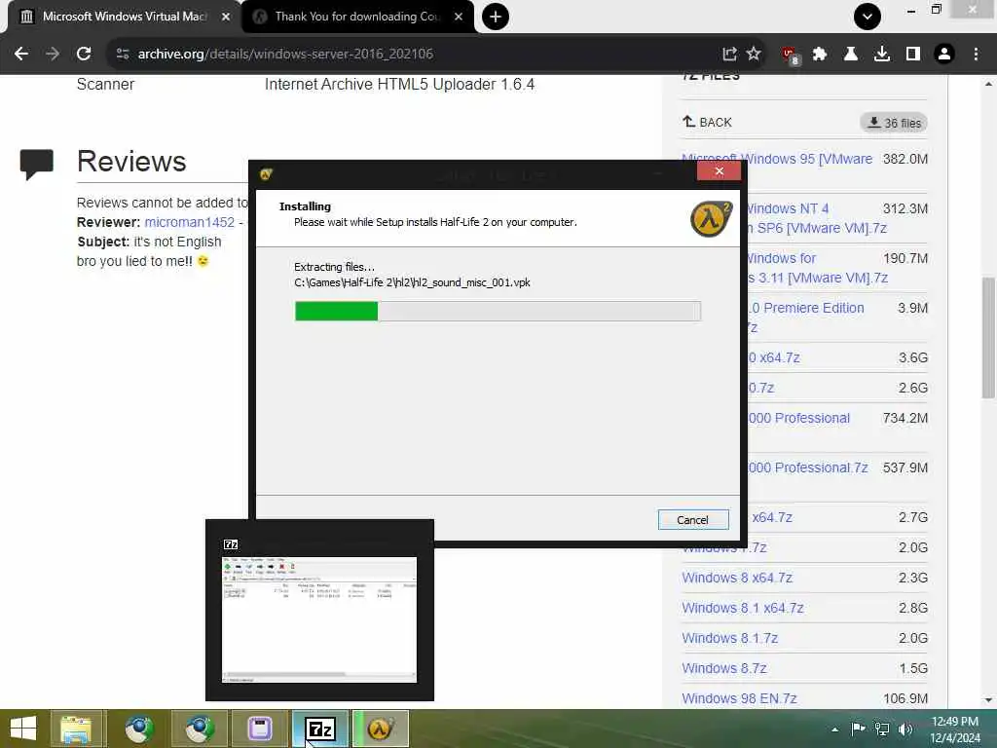997x748 pixels.
Task: Open the Windows Start button
Action: tap(23, 729)
